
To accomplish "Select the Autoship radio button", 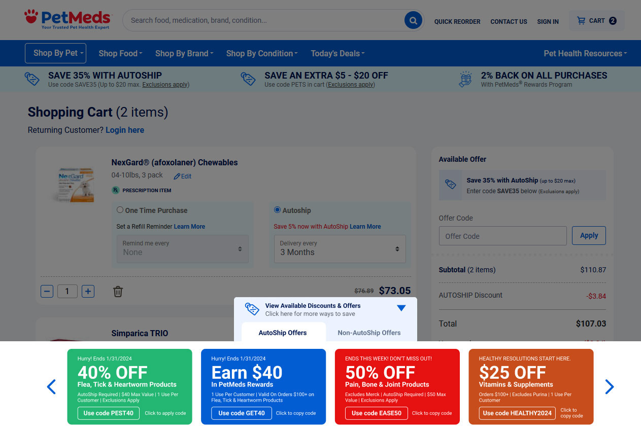I will pos(277,210).
